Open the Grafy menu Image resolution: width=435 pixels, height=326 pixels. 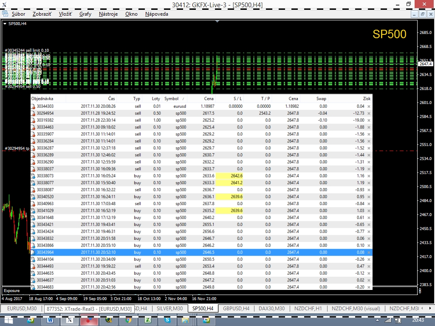85,14
